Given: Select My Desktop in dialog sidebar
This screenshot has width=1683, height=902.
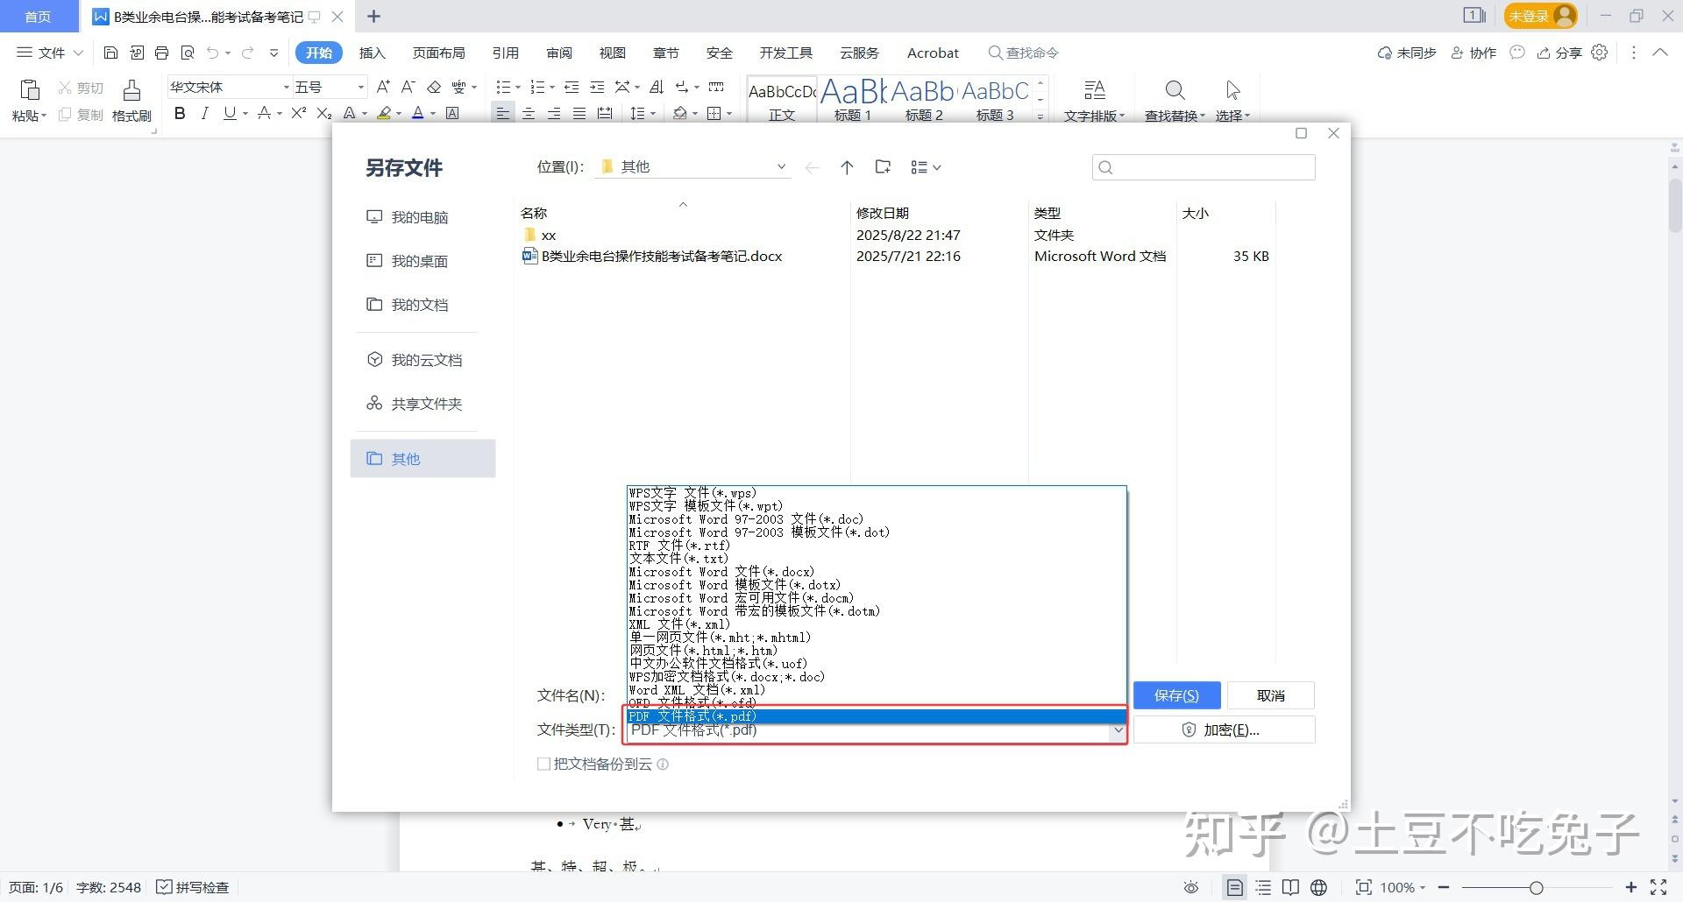Looking at the screenshot, I should [419, 261].
